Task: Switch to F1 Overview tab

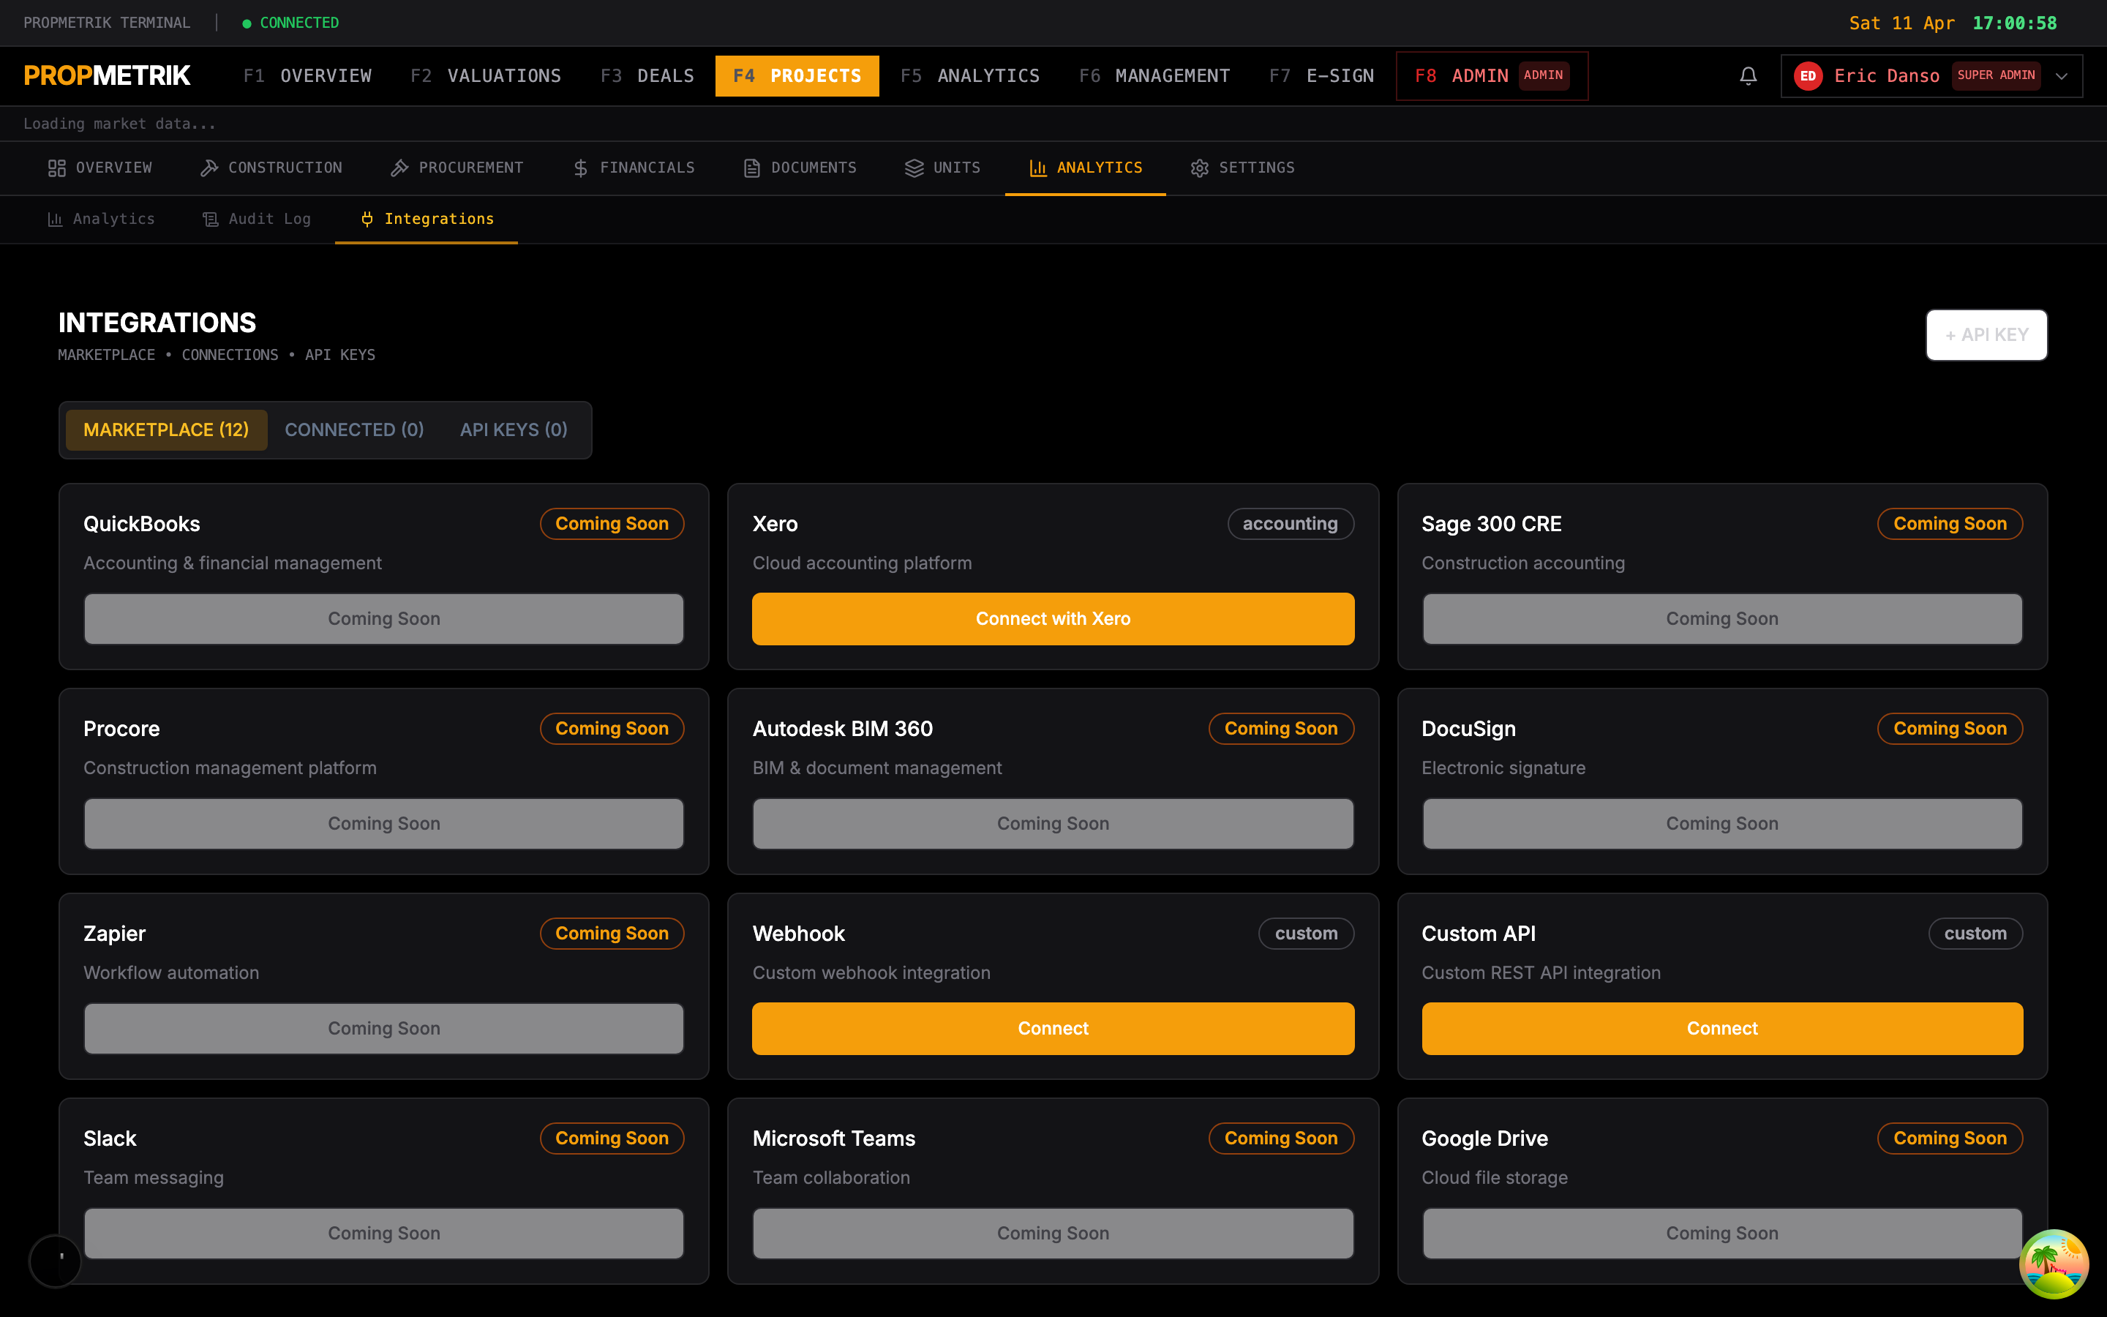Action: 307,76
